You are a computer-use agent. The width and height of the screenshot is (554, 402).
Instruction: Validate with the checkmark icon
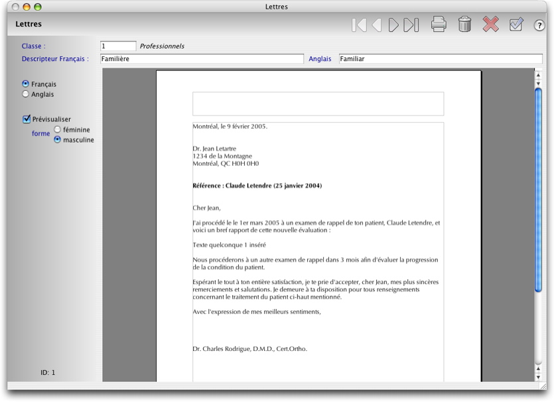pos(516,25)
